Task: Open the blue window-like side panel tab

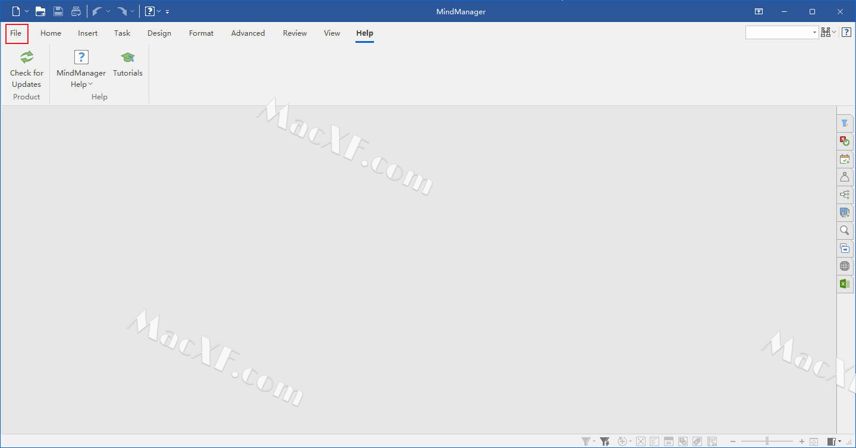Action: [845, 248]
